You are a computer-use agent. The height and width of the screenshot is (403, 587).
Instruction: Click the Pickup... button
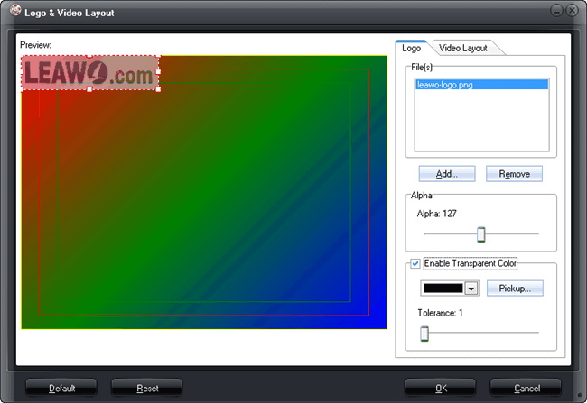click(x=515, y=289)
